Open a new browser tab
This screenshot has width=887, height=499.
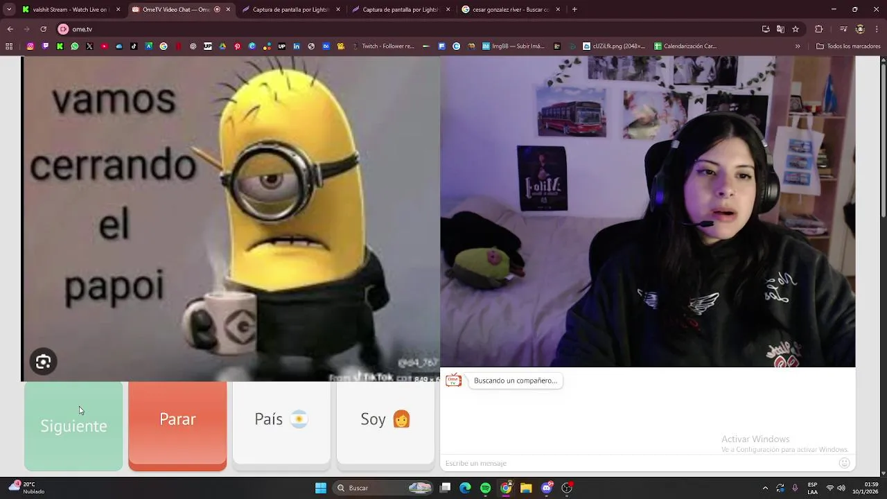tap(574, 10)
